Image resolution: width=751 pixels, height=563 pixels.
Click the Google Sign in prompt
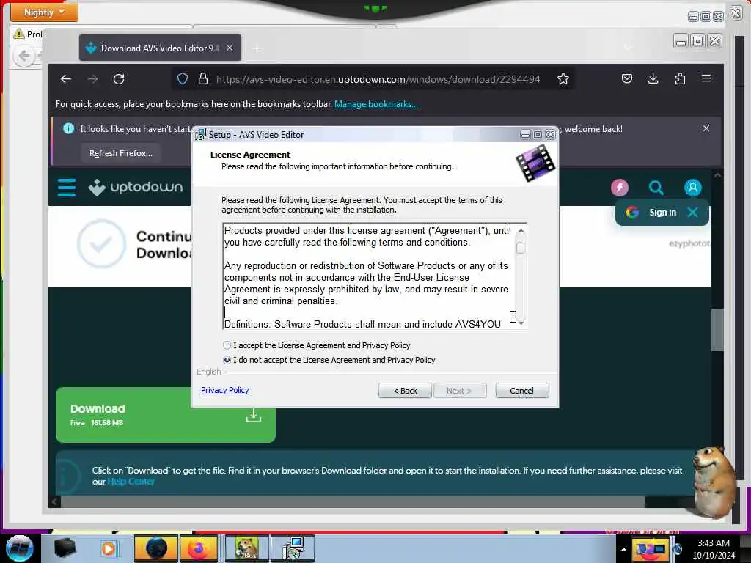point(662,212)
